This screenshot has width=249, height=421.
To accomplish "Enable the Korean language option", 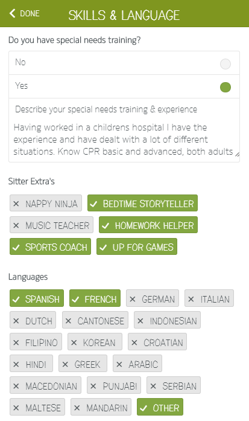I will coord(95,342).
